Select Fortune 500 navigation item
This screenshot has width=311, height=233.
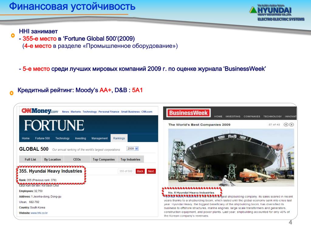tap(43, 138)
